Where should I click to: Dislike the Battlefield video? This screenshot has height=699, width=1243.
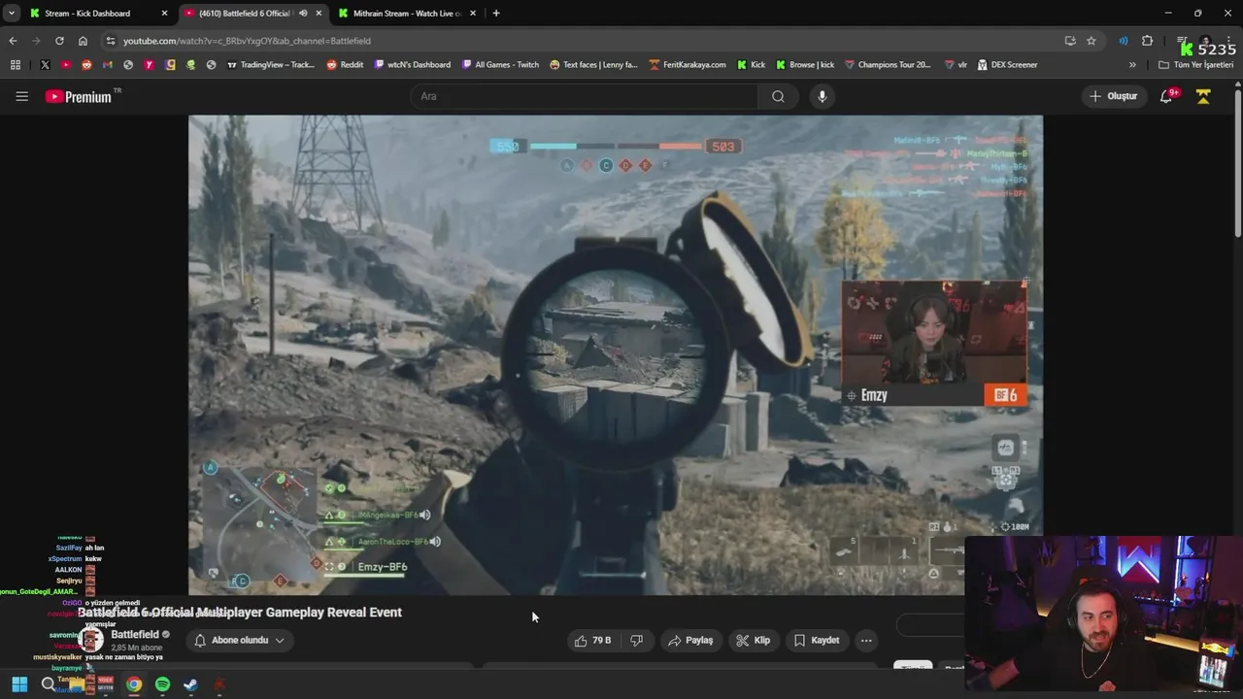click(x=637, y=640)
